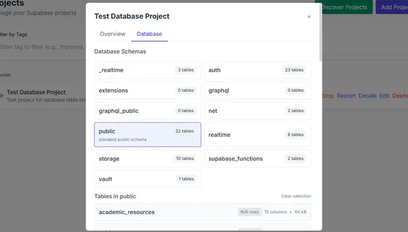Select the realtime schema with 8 tables
The width and height of the screenshot is (408, 232).
coord(258,134)
